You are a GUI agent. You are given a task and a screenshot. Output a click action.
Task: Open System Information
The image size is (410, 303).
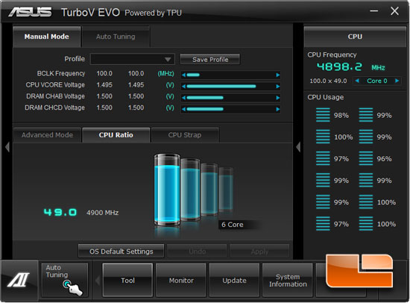click(x=288, y=280)
